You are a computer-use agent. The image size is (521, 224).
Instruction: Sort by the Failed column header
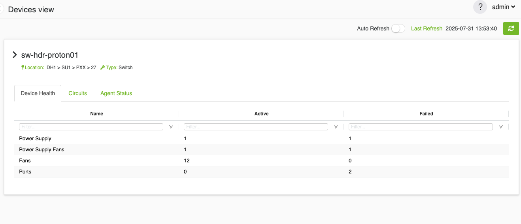tap(426, 114)
